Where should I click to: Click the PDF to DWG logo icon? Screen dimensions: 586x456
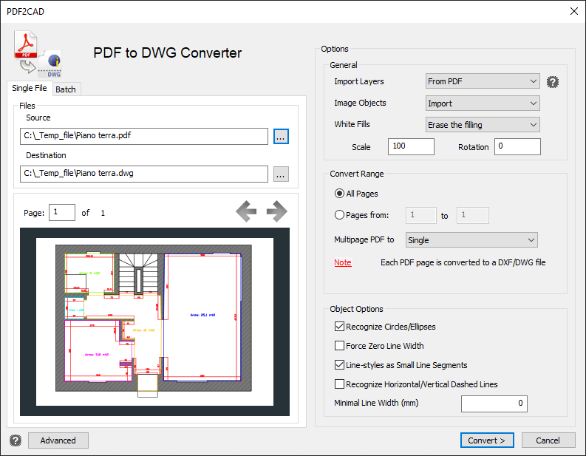tap(37, 54)
